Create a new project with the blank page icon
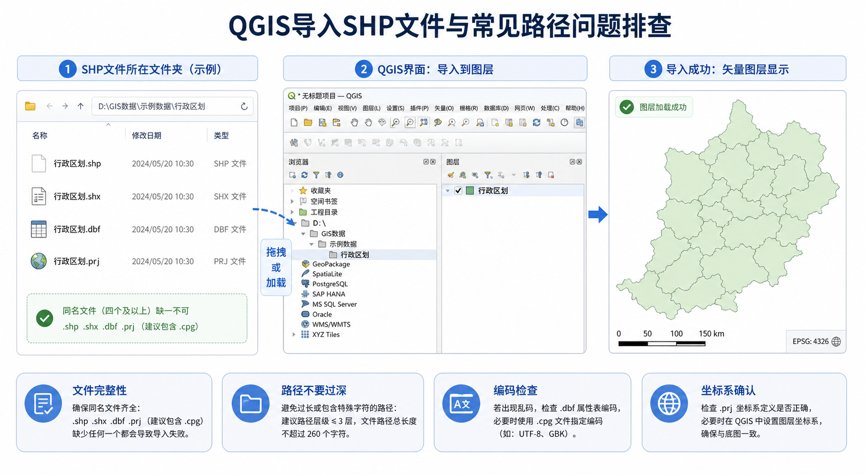The image size is (866, 475). tap(294, 122)
